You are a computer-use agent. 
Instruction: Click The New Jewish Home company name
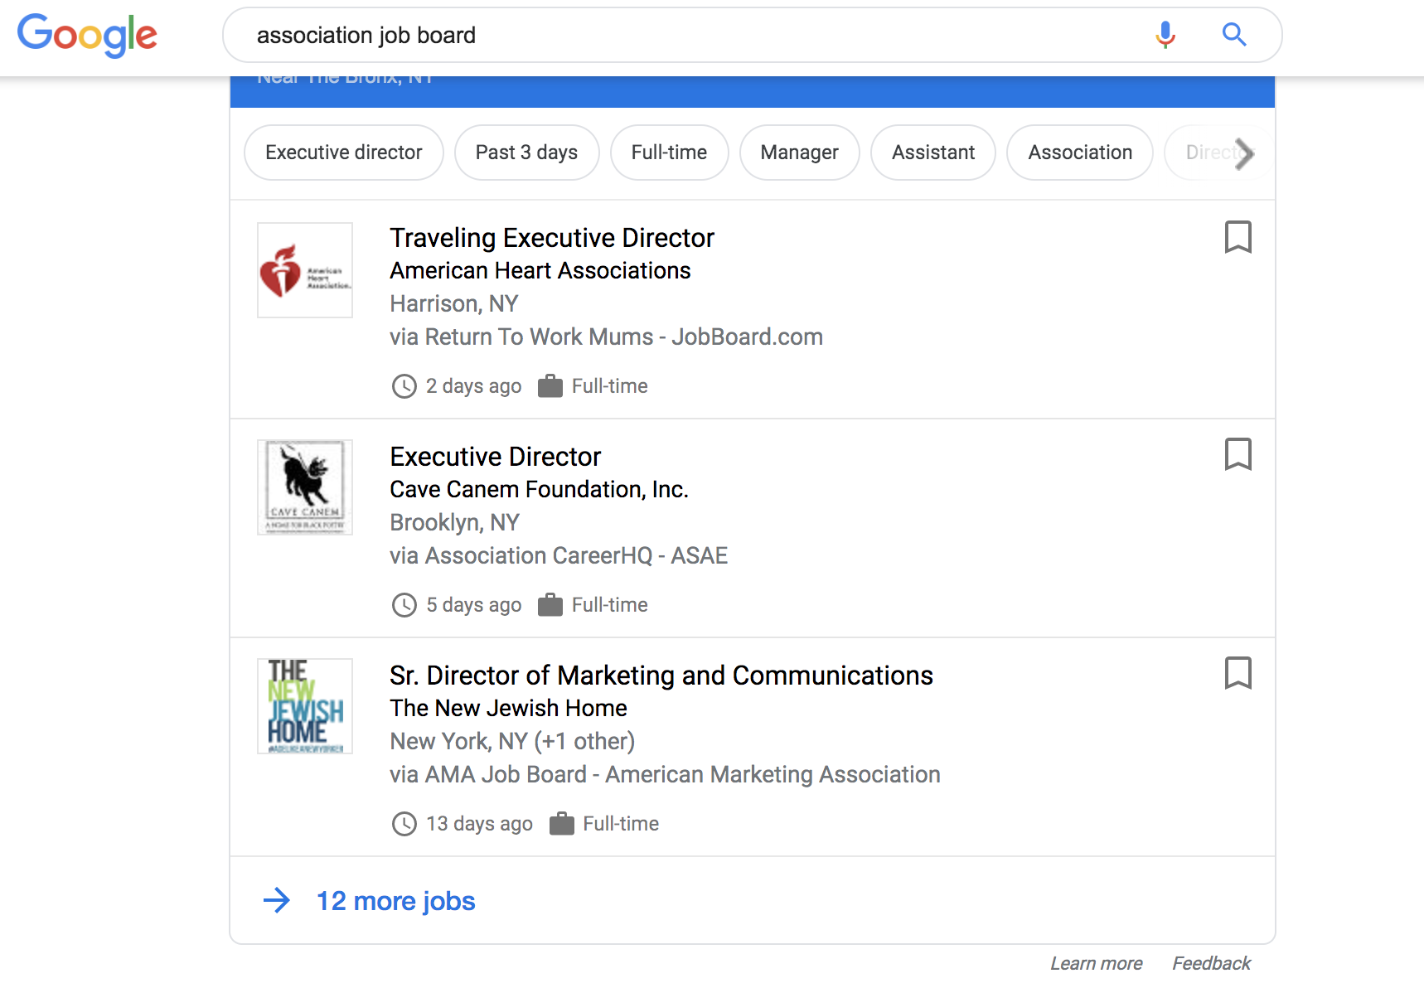[x=509, y=709]
